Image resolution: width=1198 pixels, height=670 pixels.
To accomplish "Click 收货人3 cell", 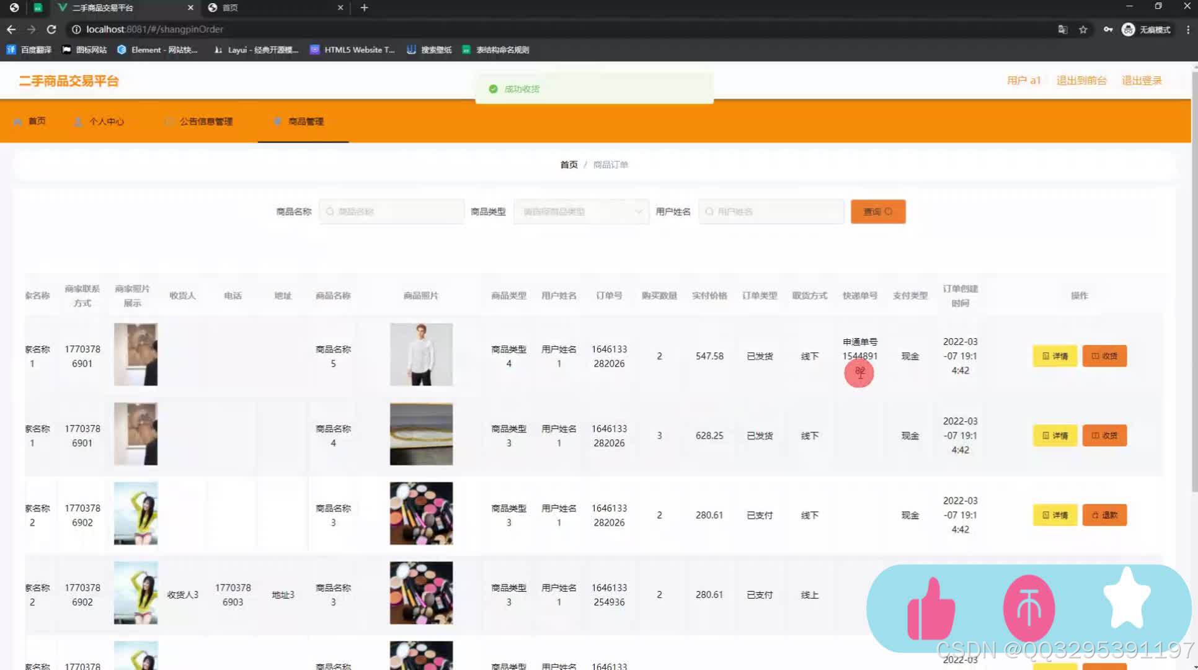I will point(183,594).
